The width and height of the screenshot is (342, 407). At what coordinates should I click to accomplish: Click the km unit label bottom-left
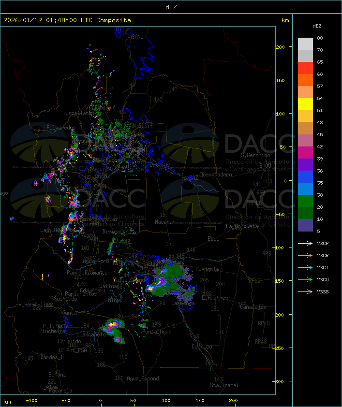click(7, 401)
